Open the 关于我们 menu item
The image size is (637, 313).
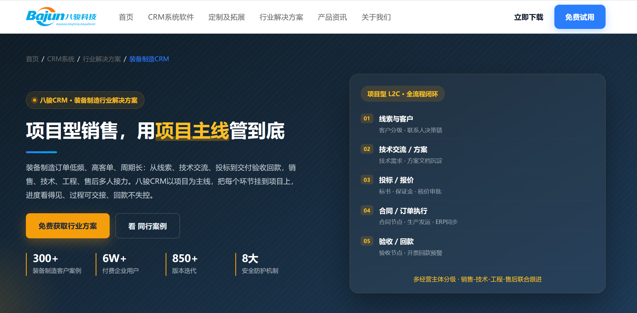376,17
